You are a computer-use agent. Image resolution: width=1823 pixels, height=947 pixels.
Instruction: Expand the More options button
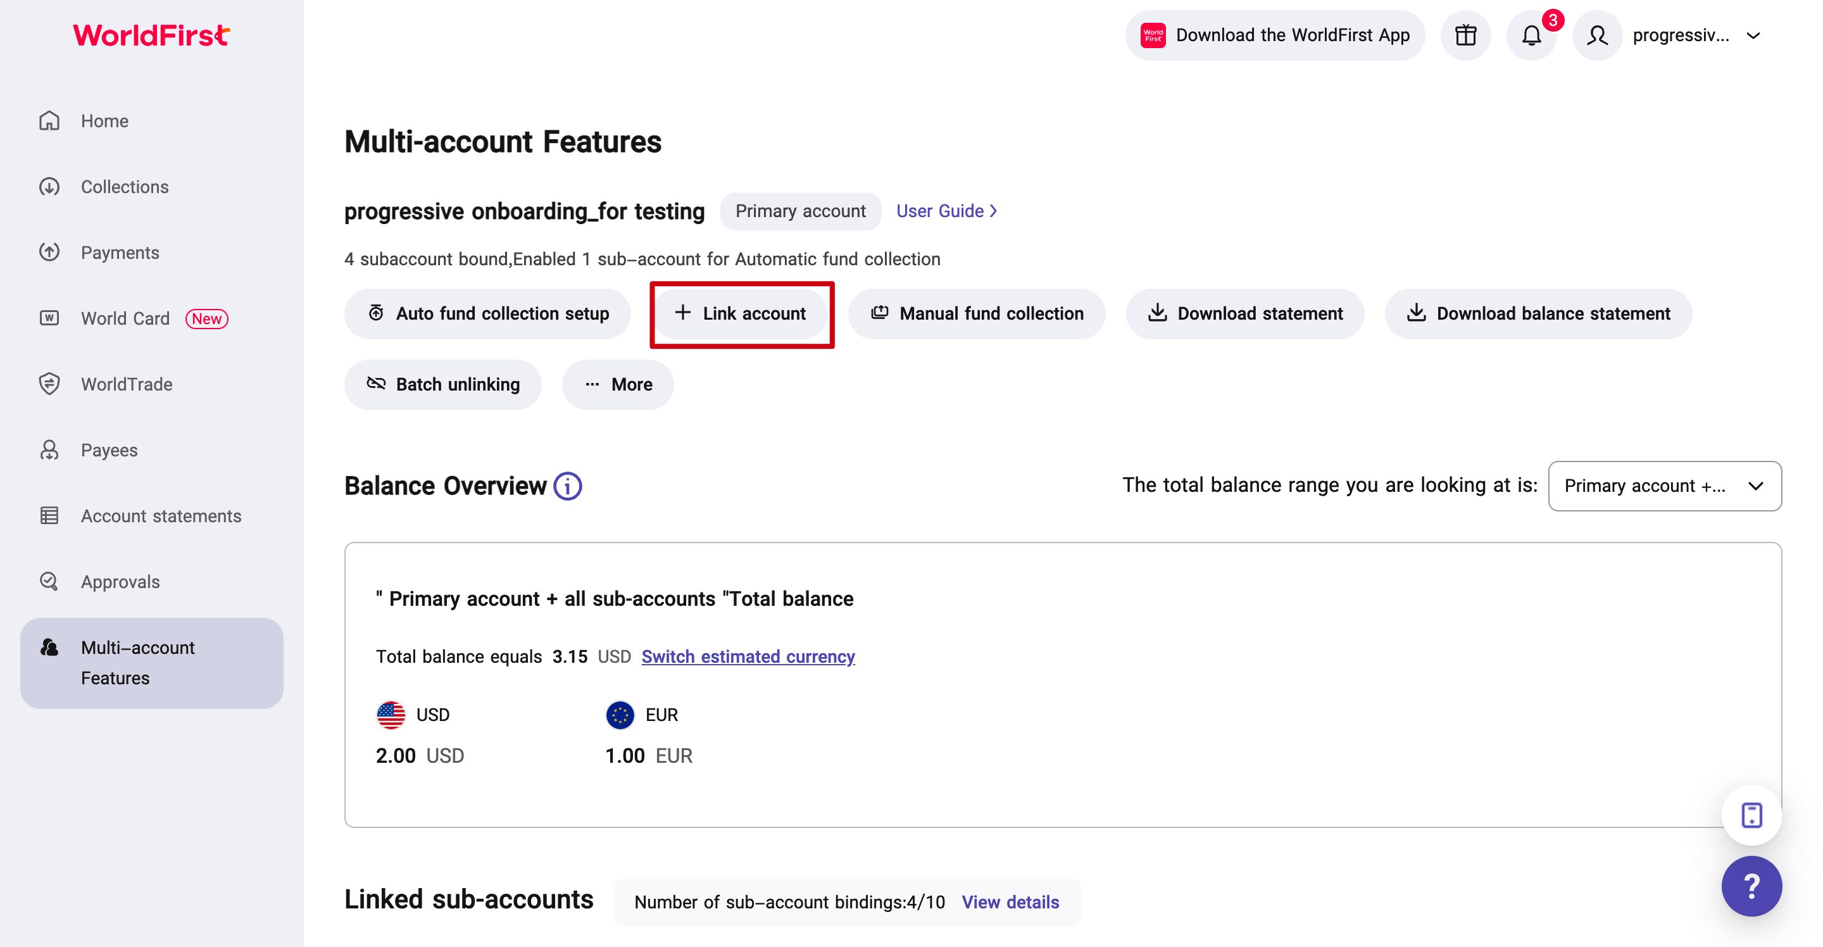(618, 384)
